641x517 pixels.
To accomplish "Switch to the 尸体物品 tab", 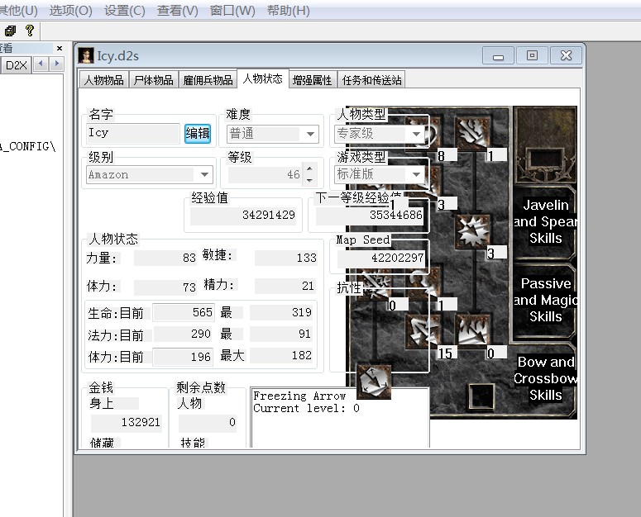I will [x=153, y=80].
